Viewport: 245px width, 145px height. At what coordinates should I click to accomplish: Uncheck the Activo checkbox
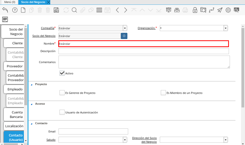click(62, 73)
